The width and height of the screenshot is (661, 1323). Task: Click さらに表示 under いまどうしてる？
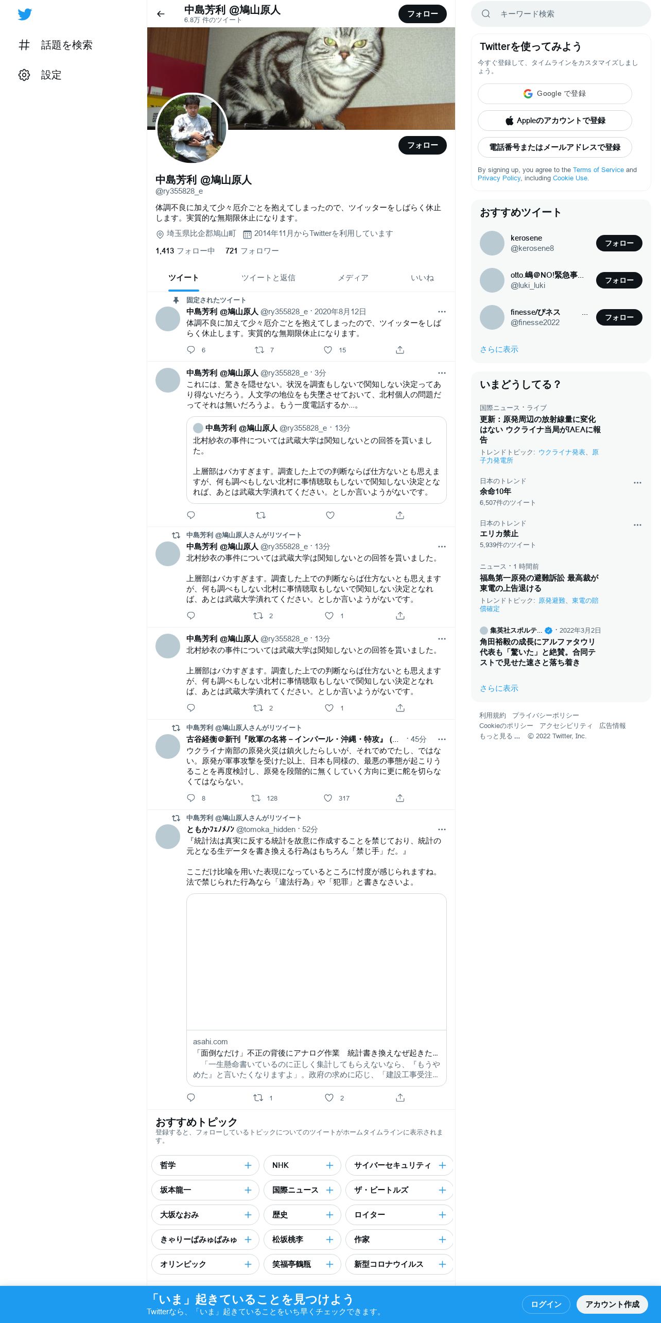pos(499,688)
